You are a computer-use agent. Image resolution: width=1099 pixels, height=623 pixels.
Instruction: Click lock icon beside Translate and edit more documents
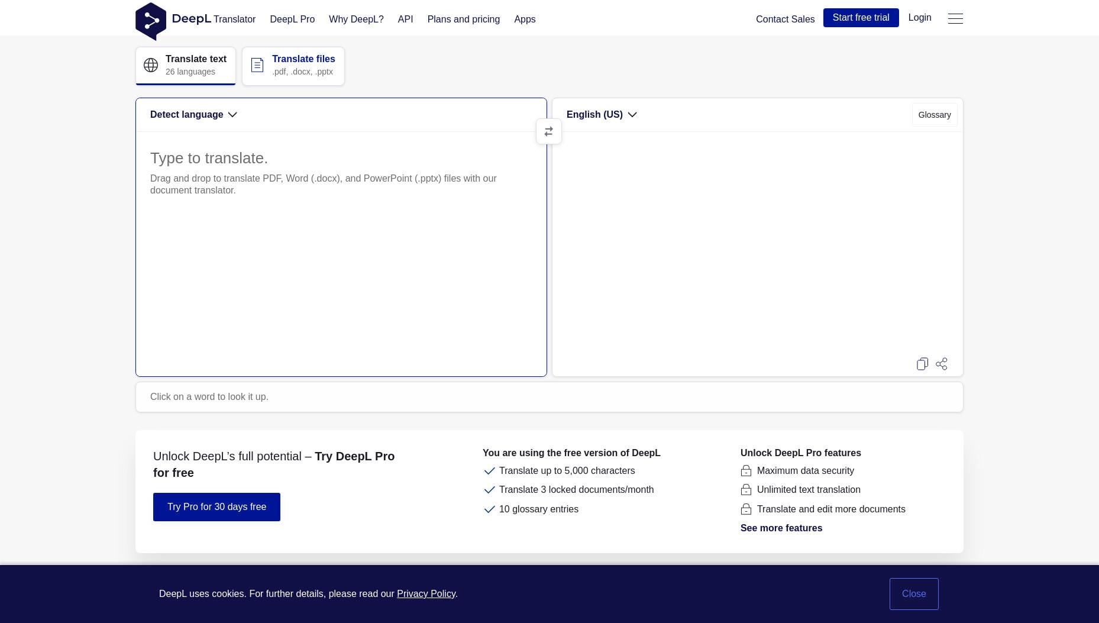click(746, 509)
